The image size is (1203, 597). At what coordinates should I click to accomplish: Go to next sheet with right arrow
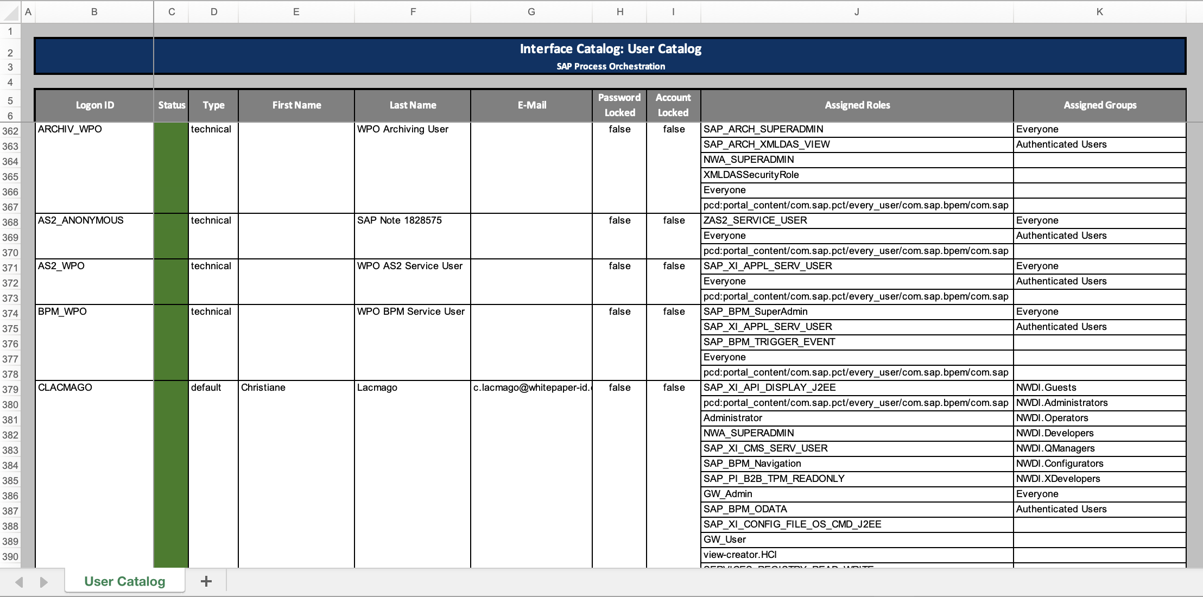[x=44, y=582]
